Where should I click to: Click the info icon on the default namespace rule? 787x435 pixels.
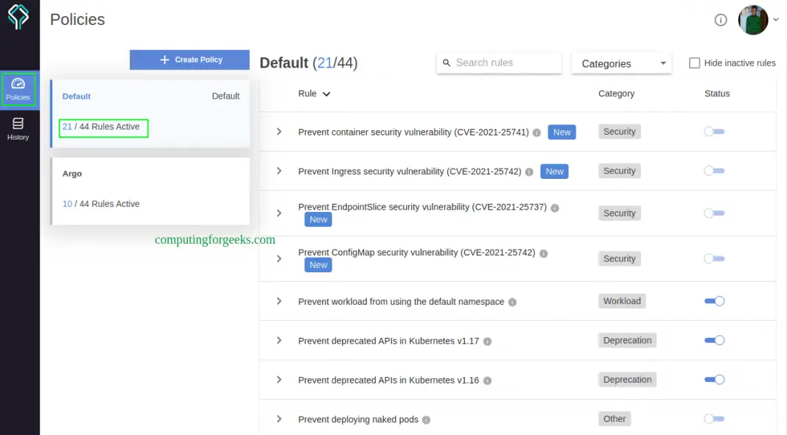pos(512,301)
